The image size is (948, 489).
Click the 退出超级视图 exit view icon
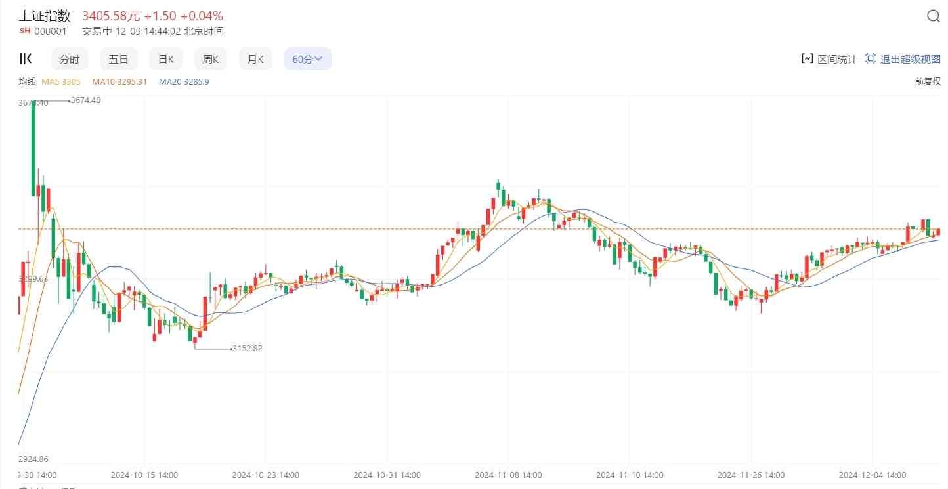coord(871,59)
